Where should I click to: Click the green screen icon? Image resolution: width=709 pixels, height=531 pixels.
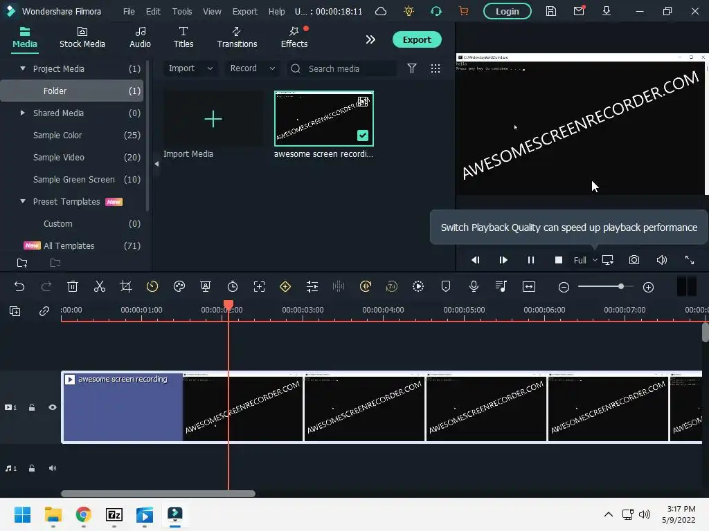pyautogui.click(x=206, y=286)
